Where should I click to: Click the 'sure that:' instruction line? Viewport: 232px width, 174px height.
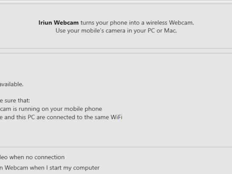[15, 101]
